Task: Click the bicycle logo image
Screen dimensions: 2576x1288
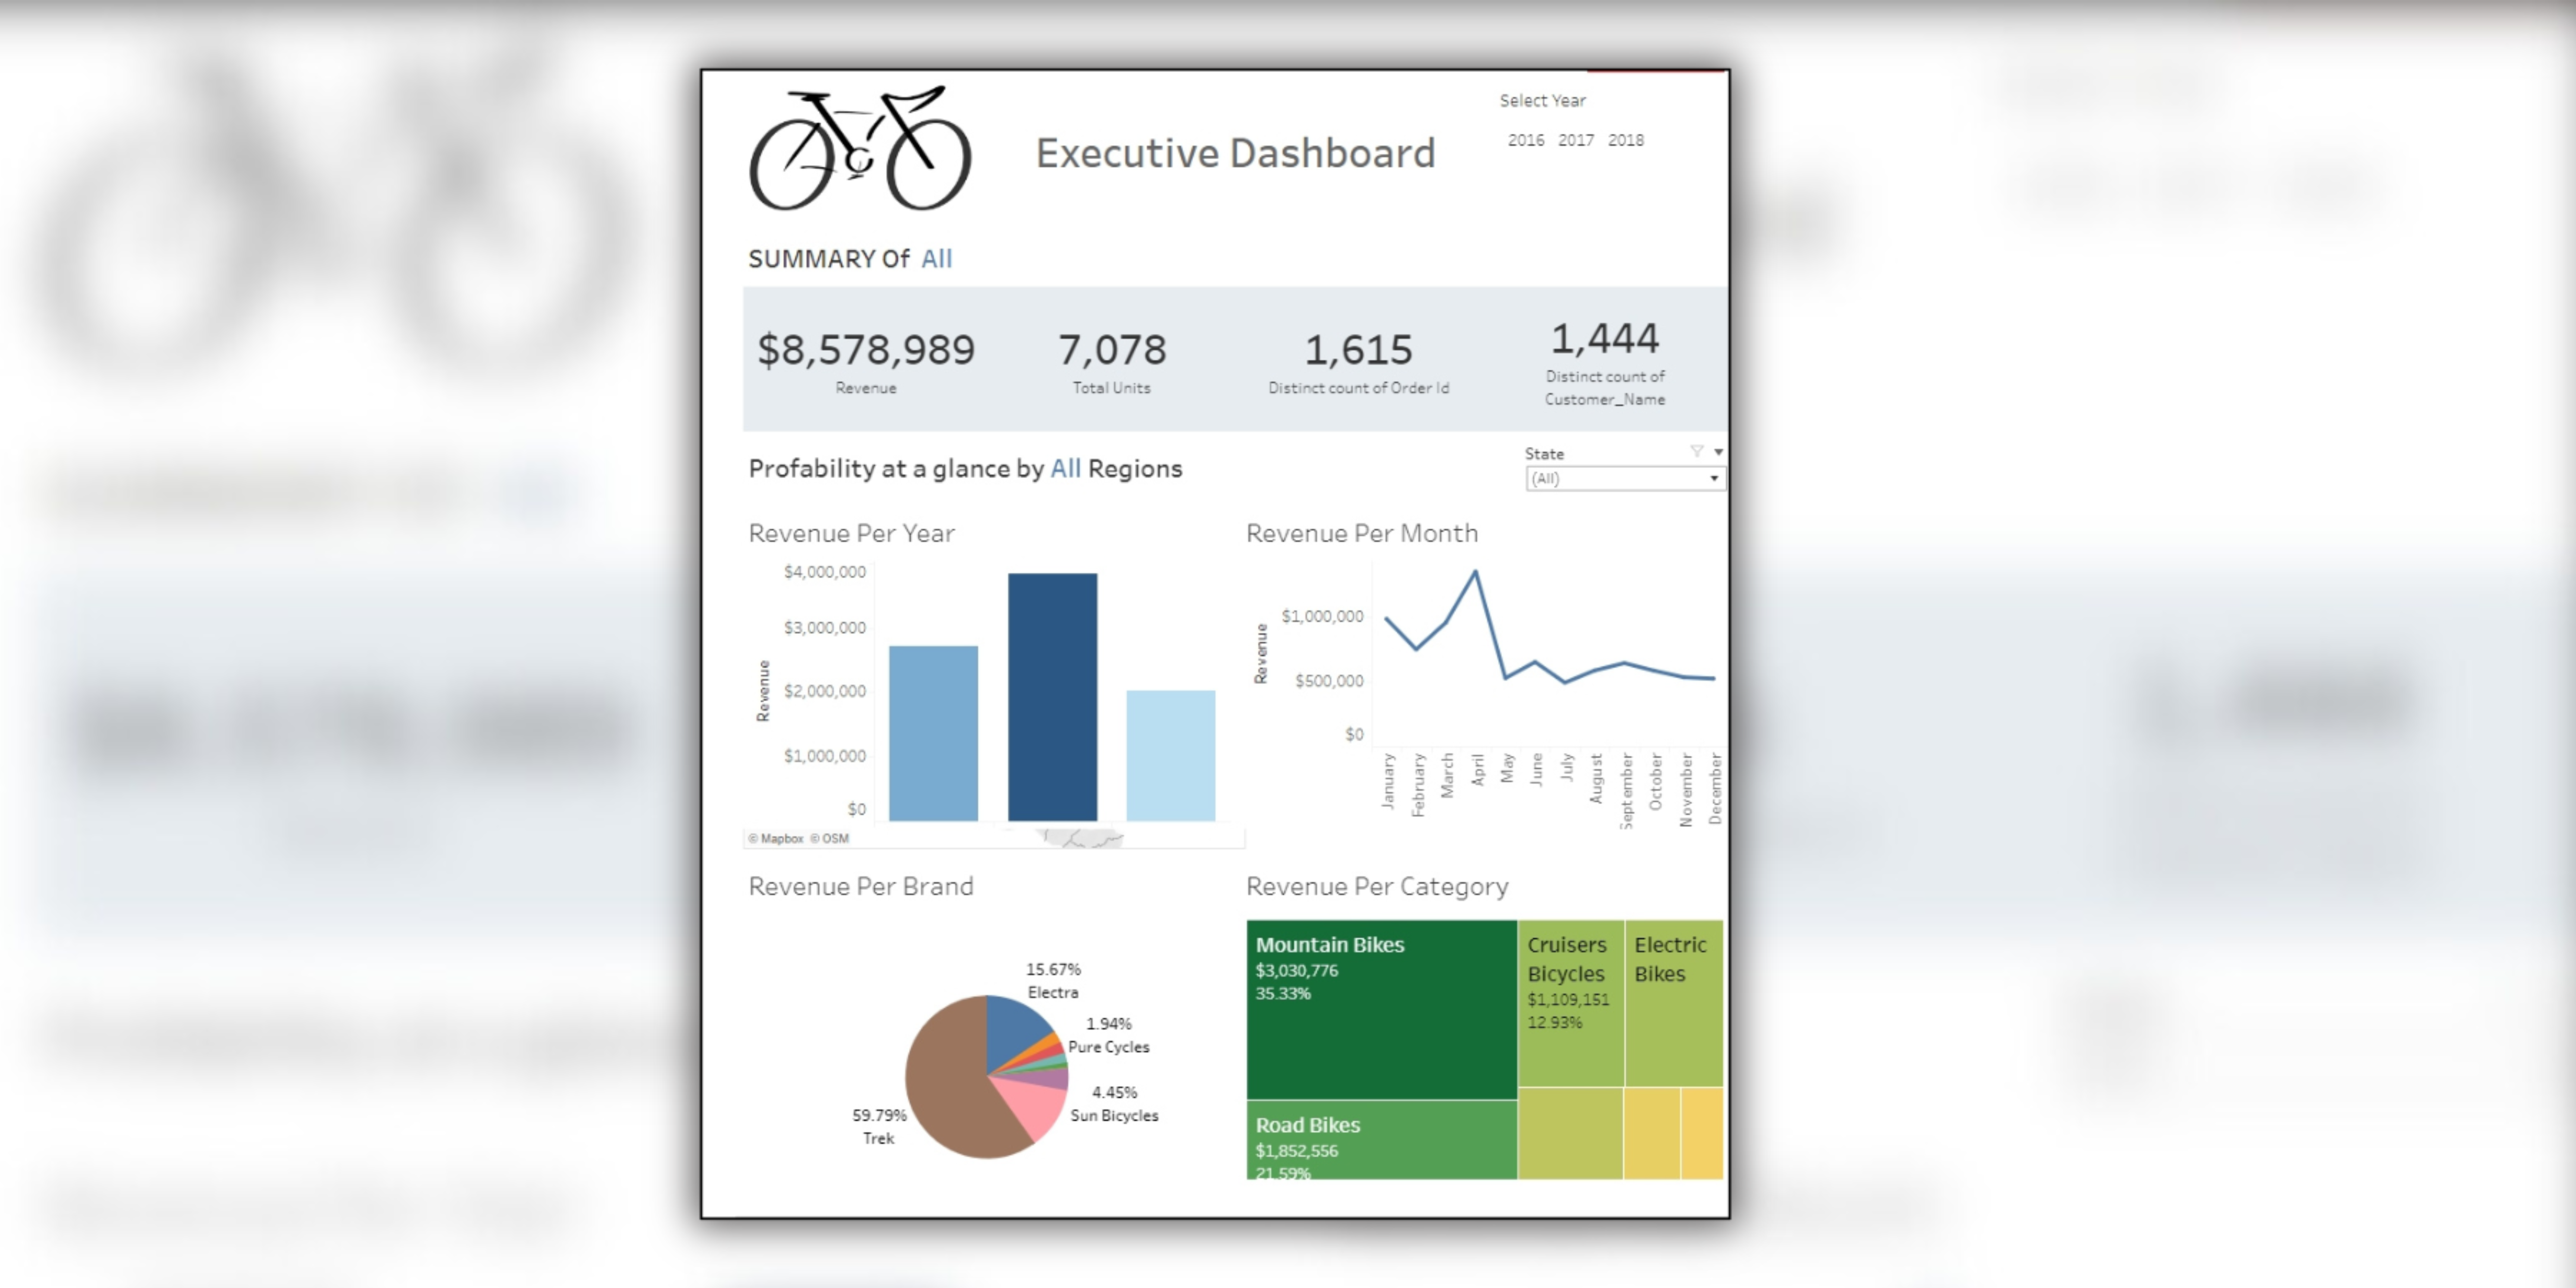Action: (860, 150)
